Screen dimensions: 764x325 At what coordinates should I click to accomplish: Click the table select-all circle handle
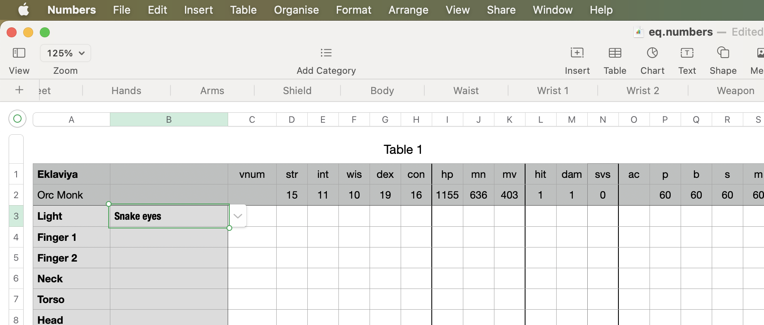(17, 119)
